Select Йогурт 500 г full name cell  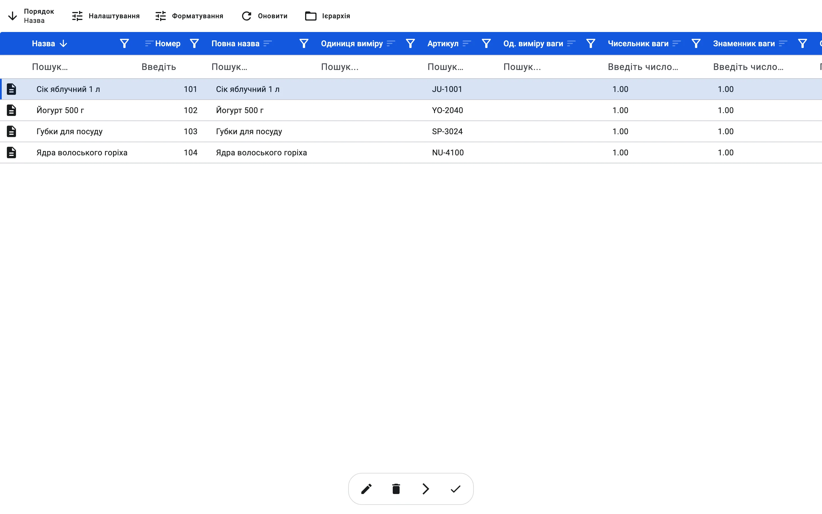pyautogui.click(x=240, y=110)
